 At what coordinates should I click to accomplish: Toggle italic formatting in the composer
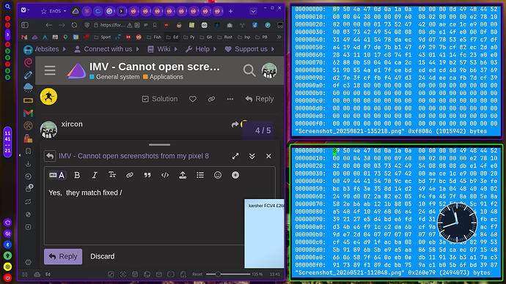pyautogui.click(x=95, y=175)
